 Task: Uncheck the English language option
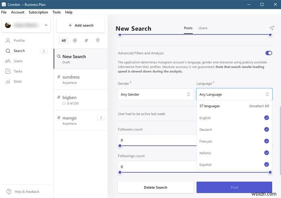click(x=267, y=118)
